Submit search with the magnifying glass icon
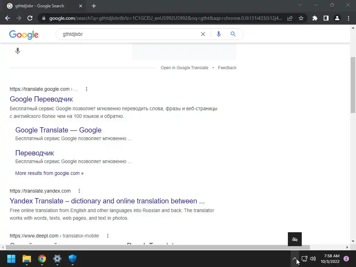 [233, 34]
